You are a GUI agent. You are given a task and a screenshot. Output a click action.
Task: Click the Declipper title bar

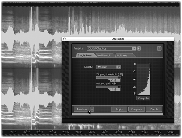118,39
